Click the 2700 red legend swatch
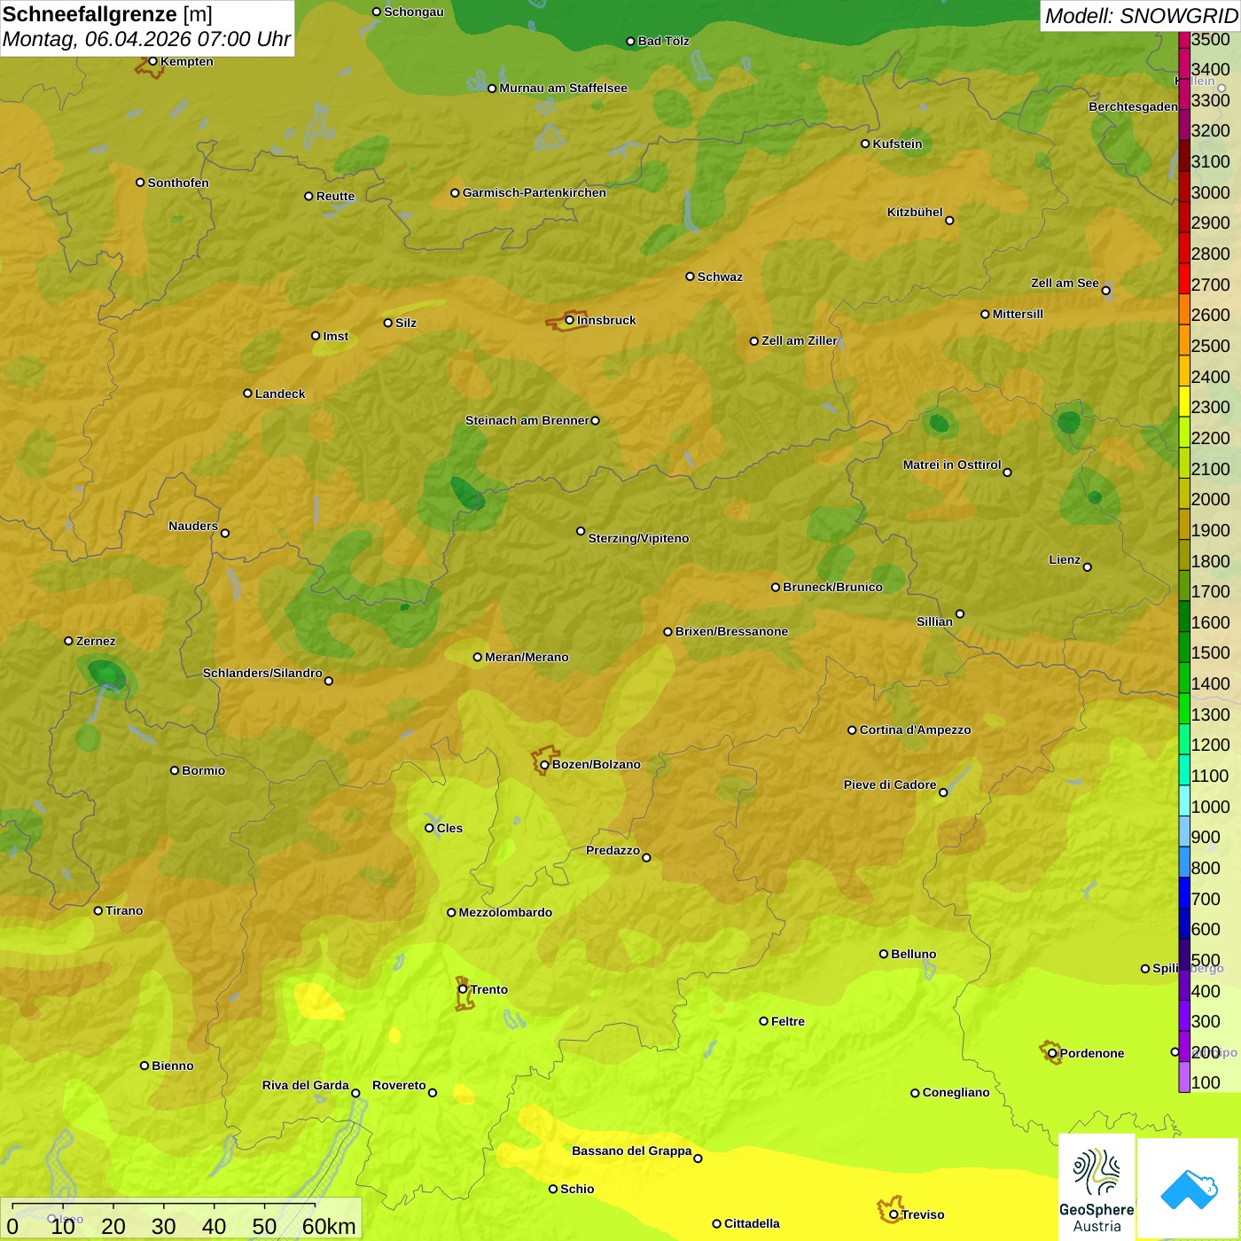The image size is (1241, 1241). click(x=1184, y=278)
